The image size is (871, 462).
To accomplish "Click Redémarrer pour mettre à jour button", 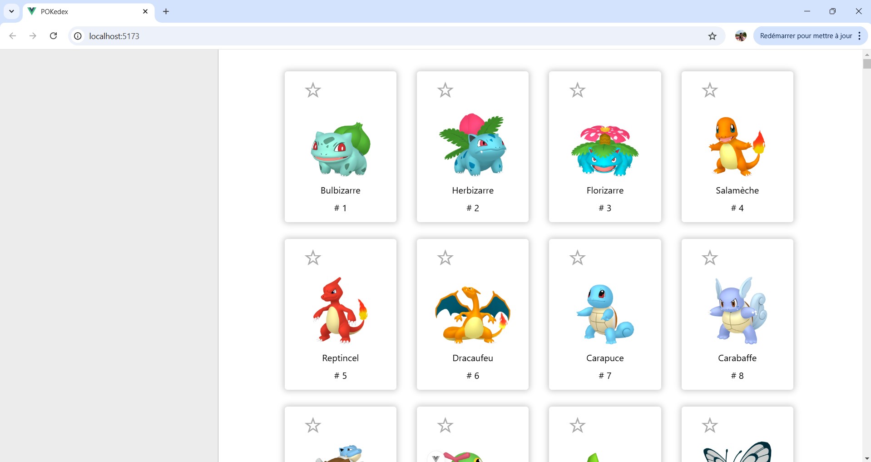I will point(806,36).
